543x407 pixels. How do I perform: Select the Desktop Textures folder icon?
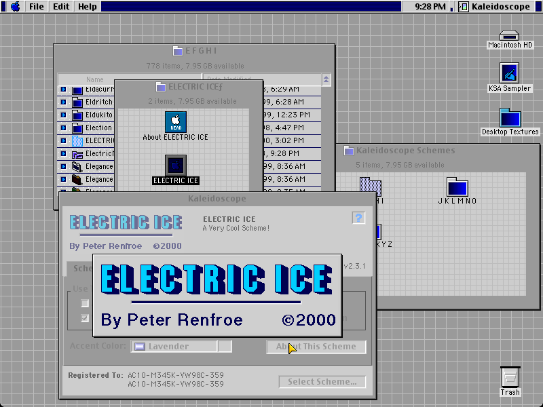pos(510,117)
